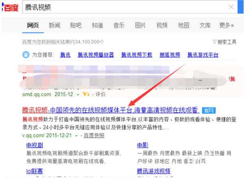
Task: Click recommended link 腾讯
Action: (x=65, y=55)
